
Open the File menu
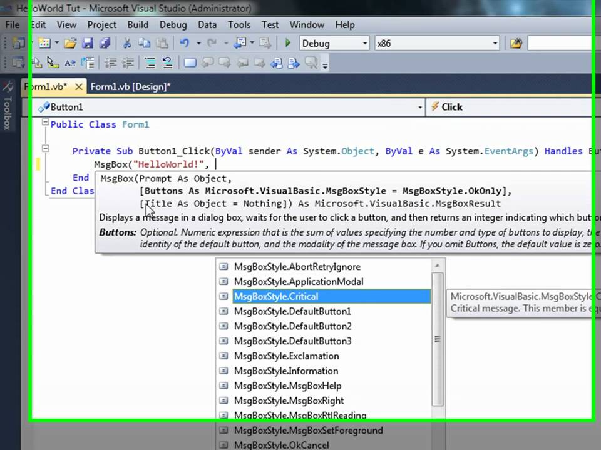(x=12, y=25)
